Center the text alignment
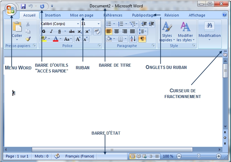Image resolution: width=231 pixels, height=162 pixels. tap(117, 31)
